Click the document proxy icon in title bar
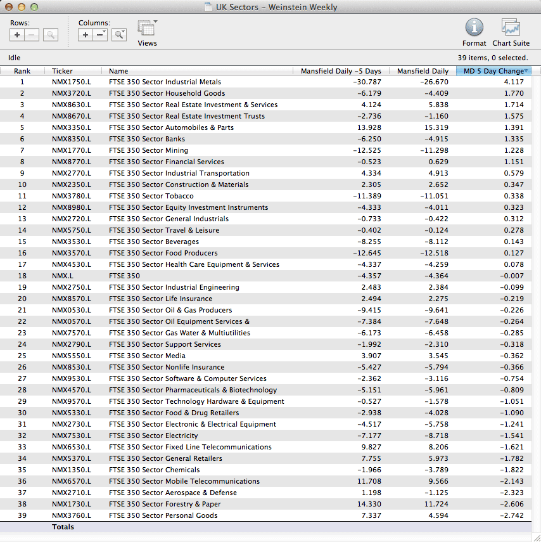Viewport: 541px width, 542px height. coord(208,8)
